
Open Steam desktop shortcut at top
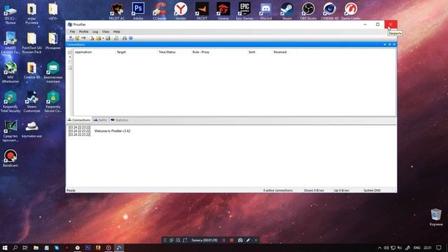[x=287, y=11]
